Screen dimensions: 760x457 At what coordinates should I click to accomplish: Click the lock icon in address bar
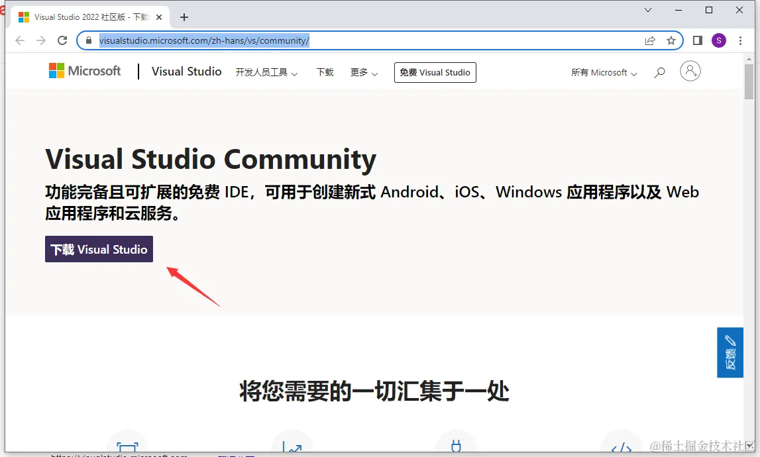tap(88, 40)
